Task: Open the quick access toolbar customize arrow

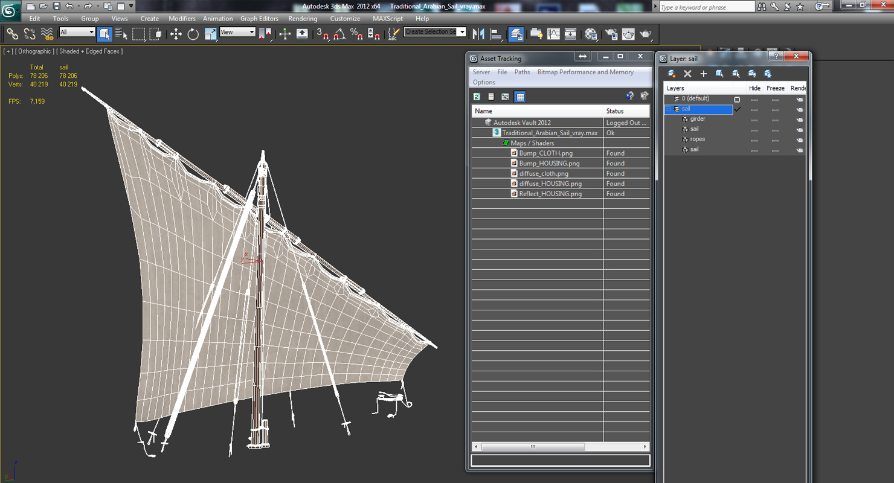Action: [x=131, y=6]
